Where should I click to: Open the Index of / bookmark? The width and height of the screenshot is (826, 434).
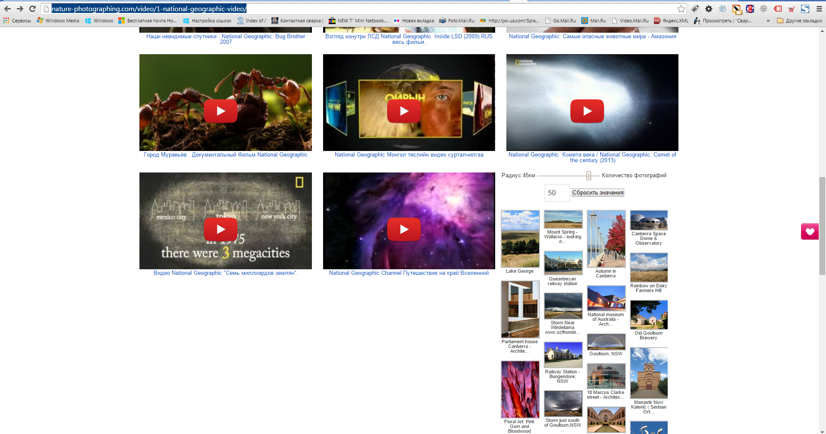pos(252,21)
